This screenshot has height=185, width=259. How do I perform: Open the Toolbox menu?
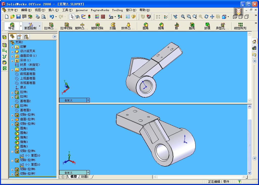117,10
